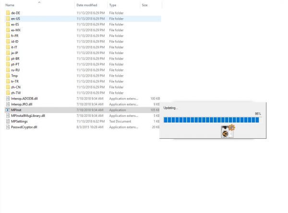Click the MPInst application icon

click(x=8, y=110)
